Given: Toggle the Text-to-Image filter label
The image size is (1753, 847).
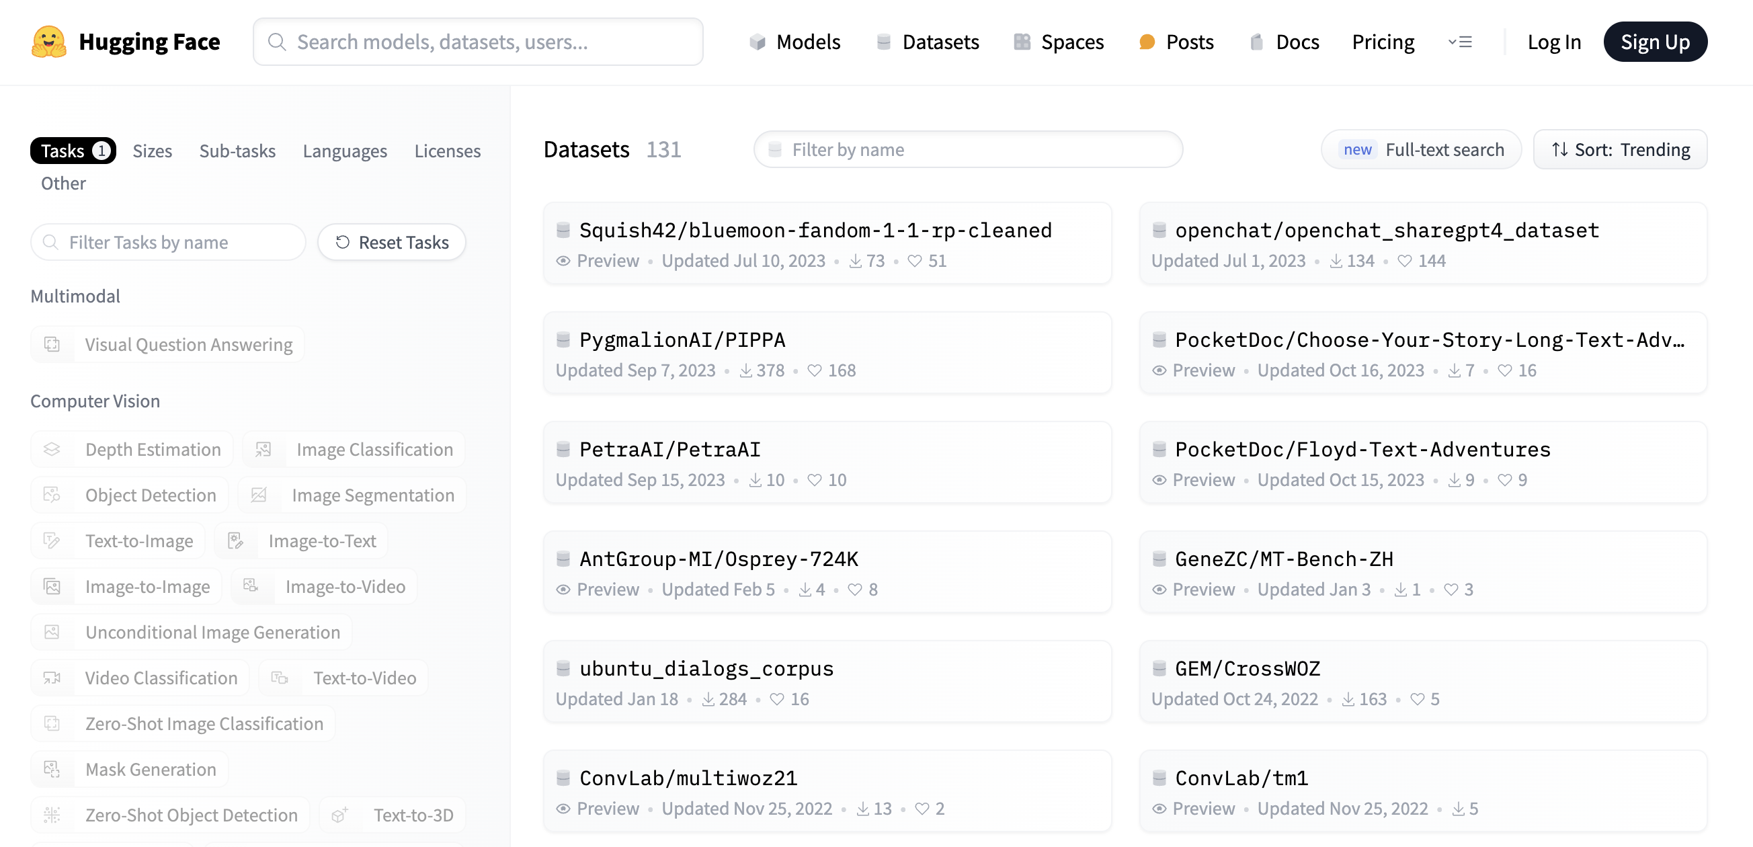Looking at the screenshot, I should click(x=139, y=540).
